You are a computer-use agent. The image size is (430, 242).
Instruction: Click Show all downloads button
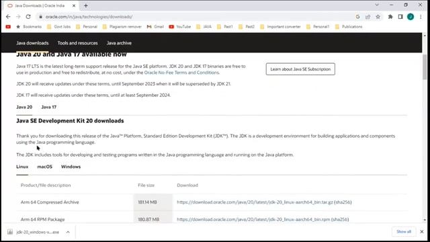(404, 232)
